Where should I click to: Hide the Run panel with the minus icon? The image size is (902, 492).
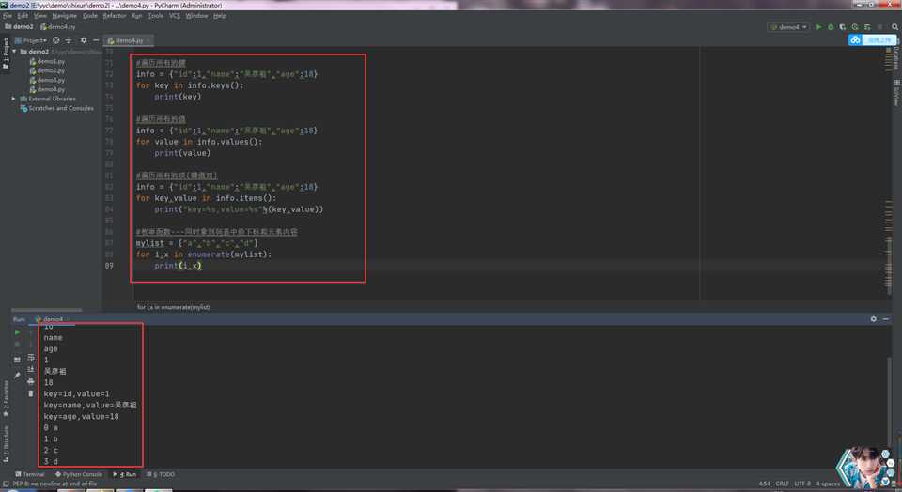coord(886,319)
